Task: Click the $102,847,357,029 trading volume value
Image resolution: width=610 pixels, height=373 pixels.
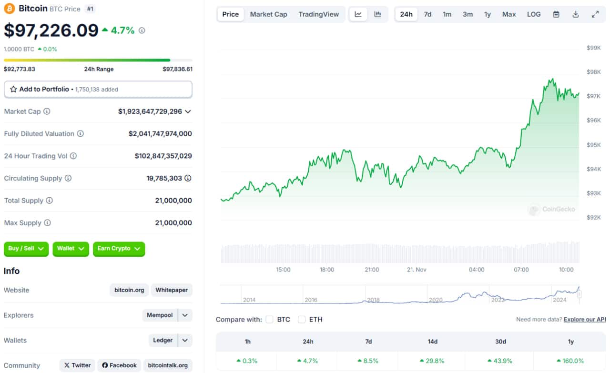Action: [x=163, y=156]
